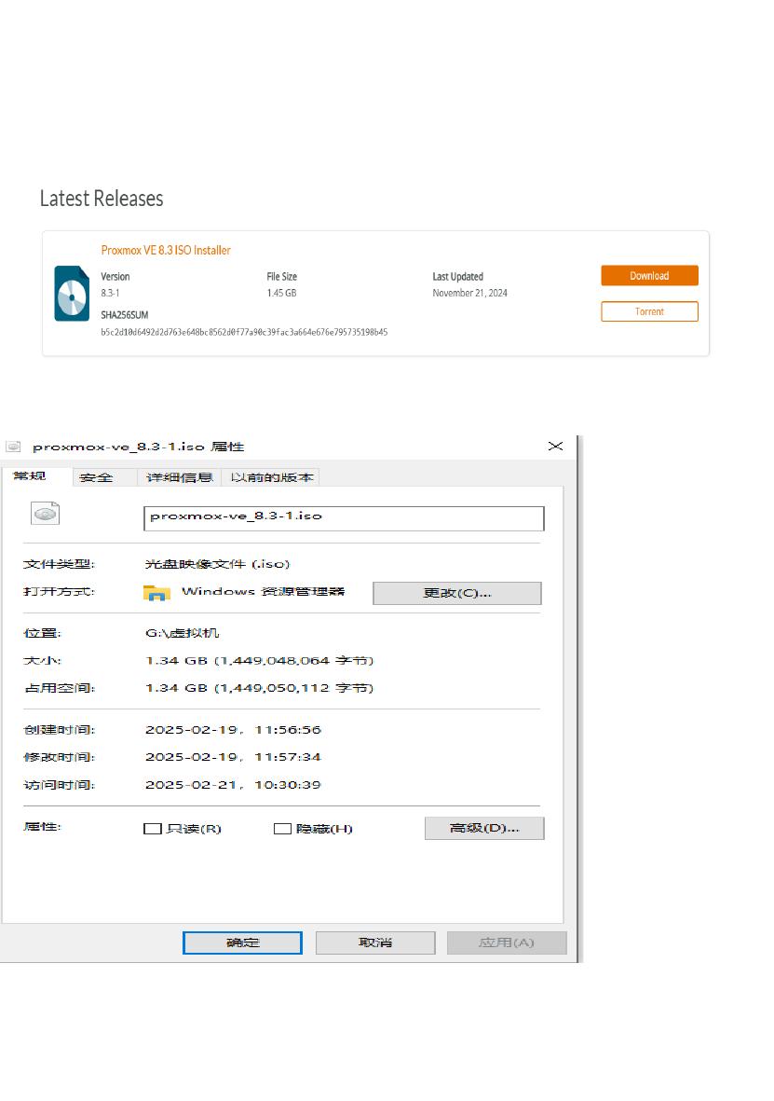Select the modified time 11:57:34

(288, 757)
